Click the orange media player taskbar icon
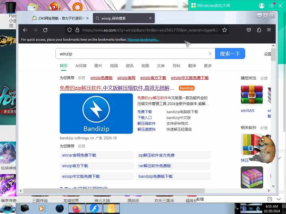The image size is (286, 214). point(41,208)
